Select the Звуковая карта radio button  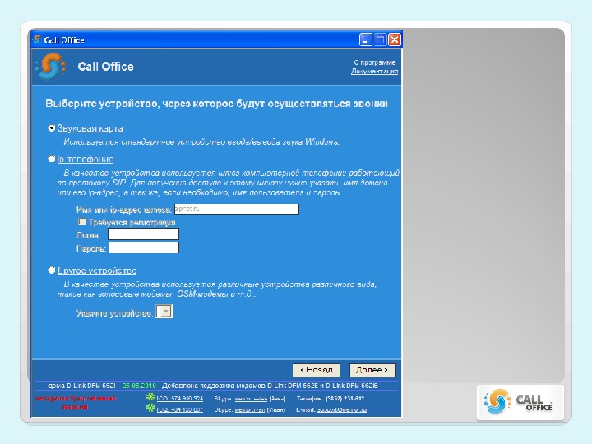52,128
